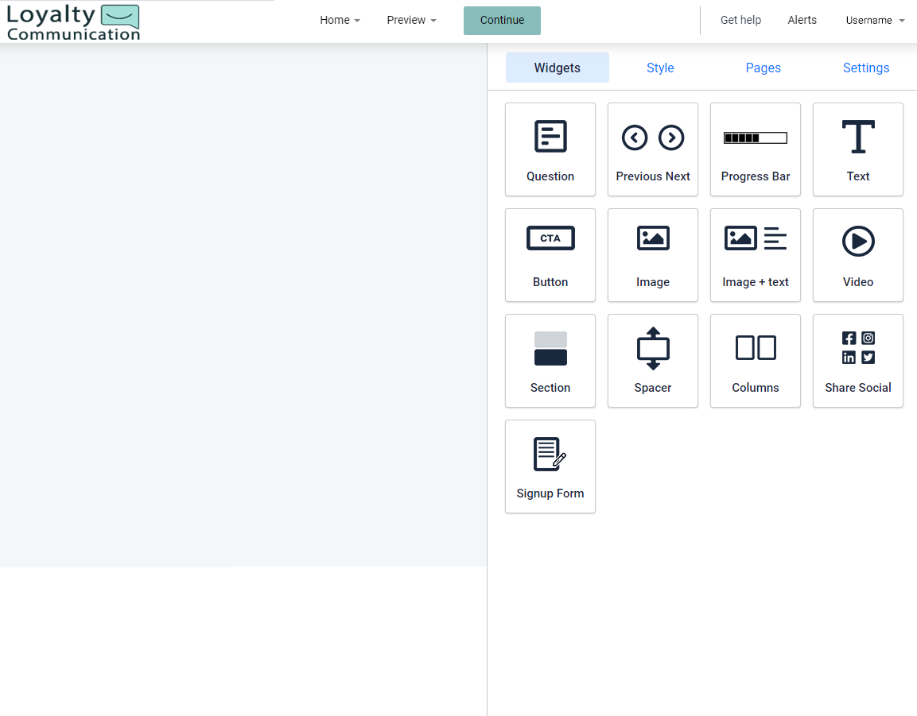Add a Columns layout widget
Viewport: 917px width, 716px height.
(x=755, y=361)
